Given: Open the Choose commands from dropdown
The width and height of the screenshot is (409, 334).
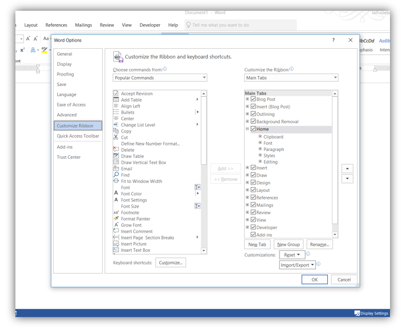Looking at the screenshot, I should pyautogui.click(x=160, y=78).
